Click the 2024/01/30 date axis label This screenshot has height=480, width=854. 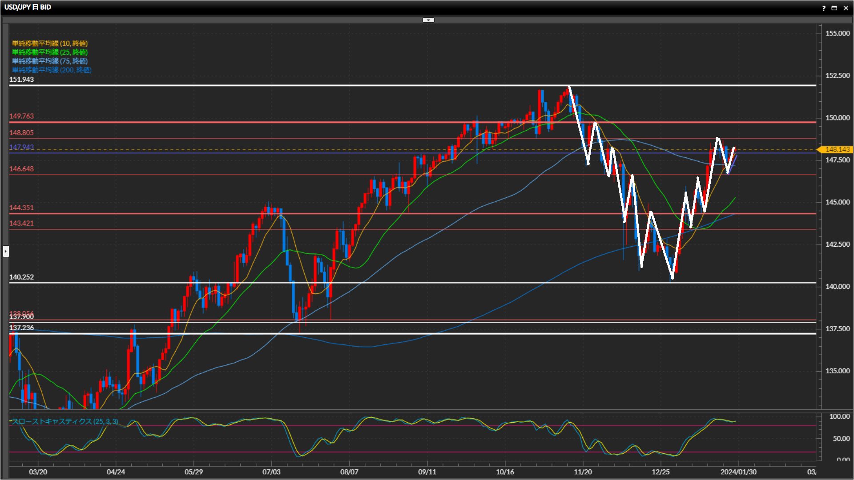click(738, 472)
